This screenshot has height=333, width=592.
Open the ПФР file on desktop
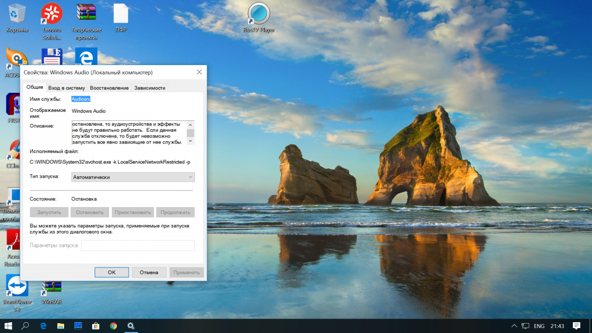(x=121, y=14)
